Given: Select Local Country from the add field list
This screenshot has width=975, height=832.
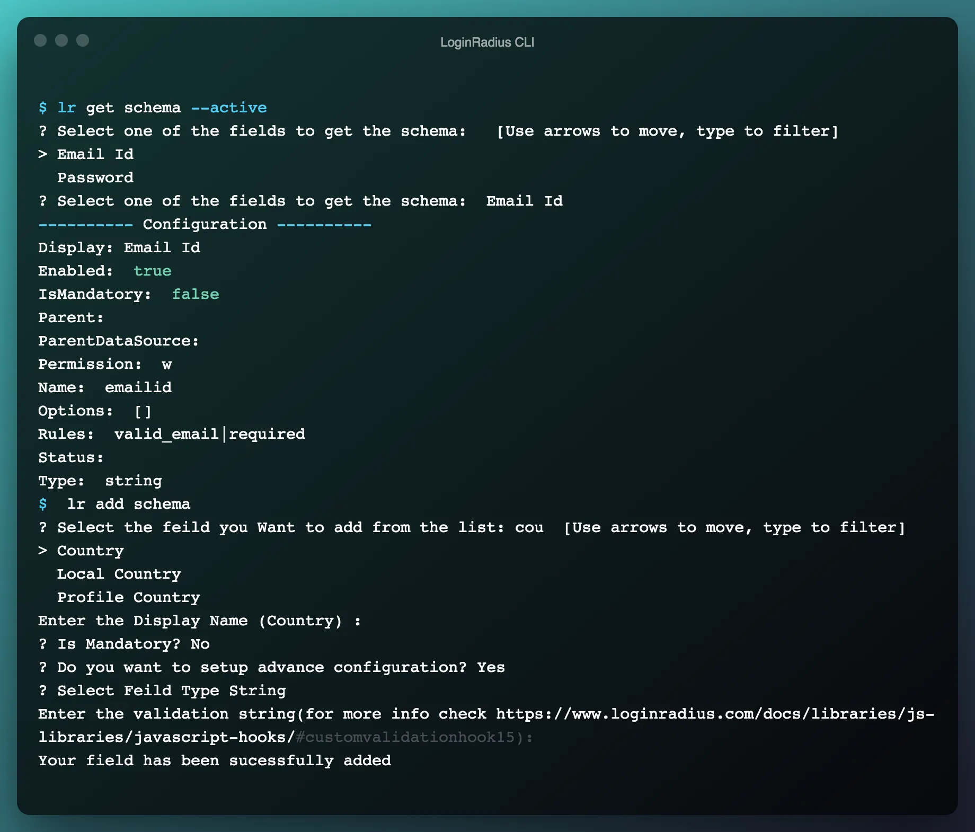Looking at the screenshot, I should pyautogui.click(x=119, y=573).
